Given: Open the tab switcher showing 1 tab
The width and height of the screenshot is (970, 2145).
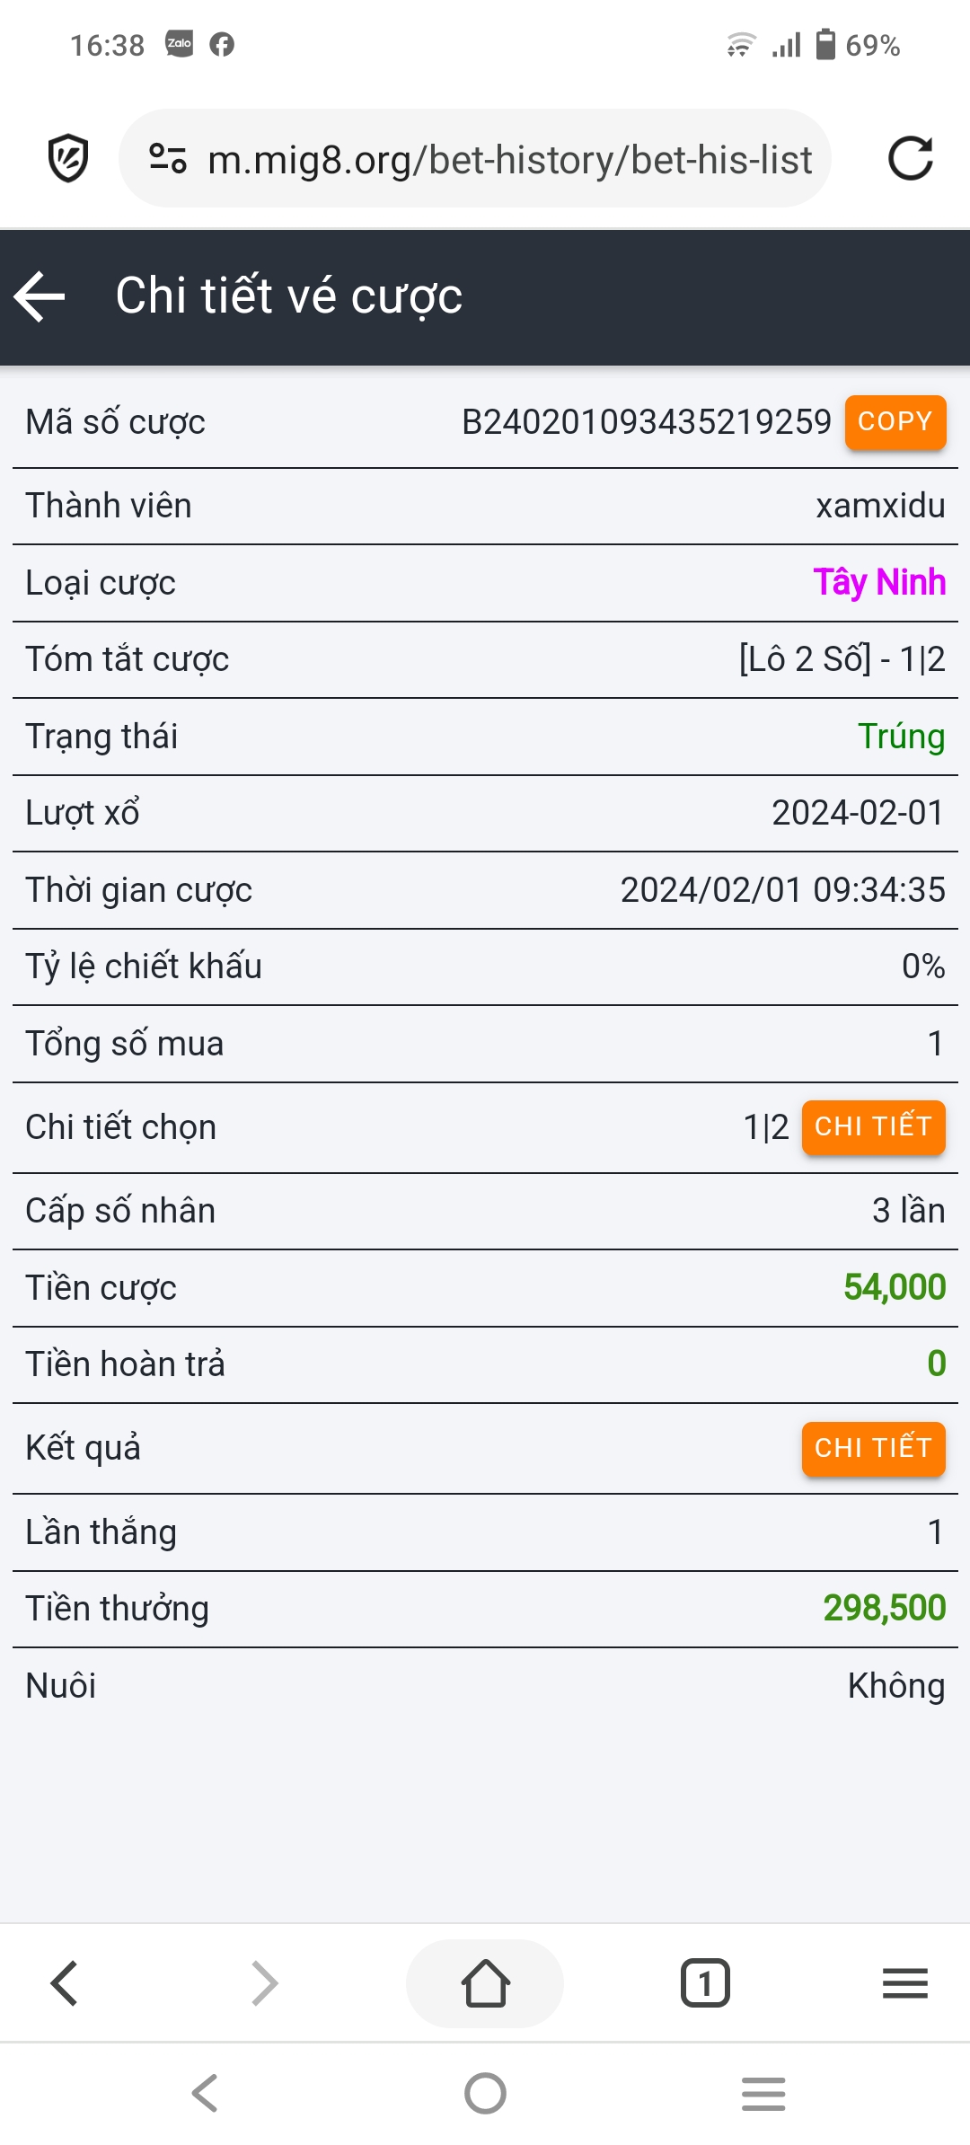Looking at the screenshot, I should tap(705, 1983).
